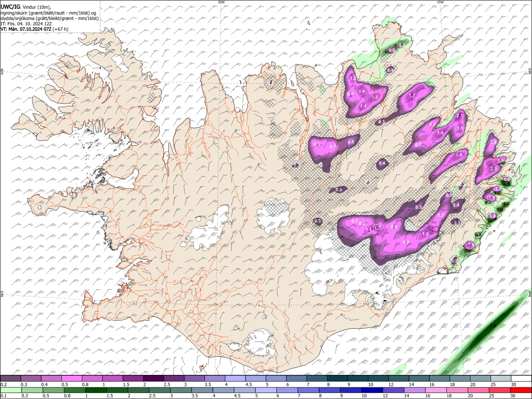Click the "slydda/snjókoma (grátt/bleikt/grænt" description line
This screenshot has width=532, height=399.
(49, 18)
